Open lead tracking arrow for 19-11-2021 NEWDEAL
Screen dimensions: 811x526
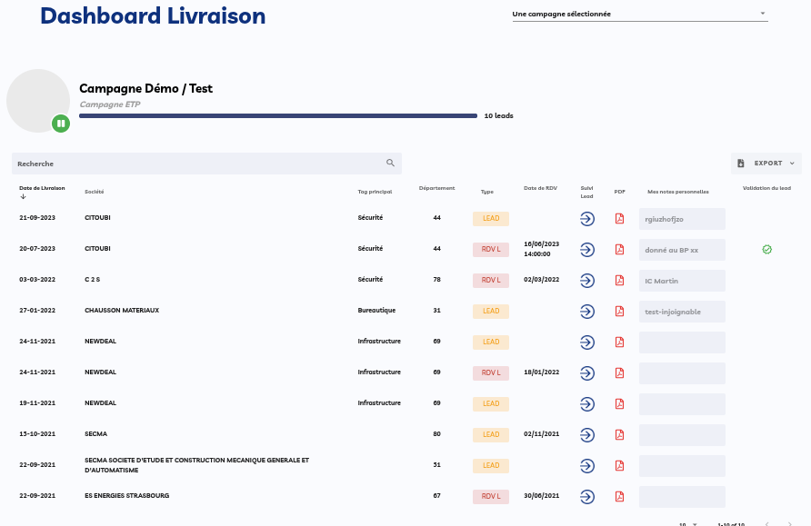point(587,404)
